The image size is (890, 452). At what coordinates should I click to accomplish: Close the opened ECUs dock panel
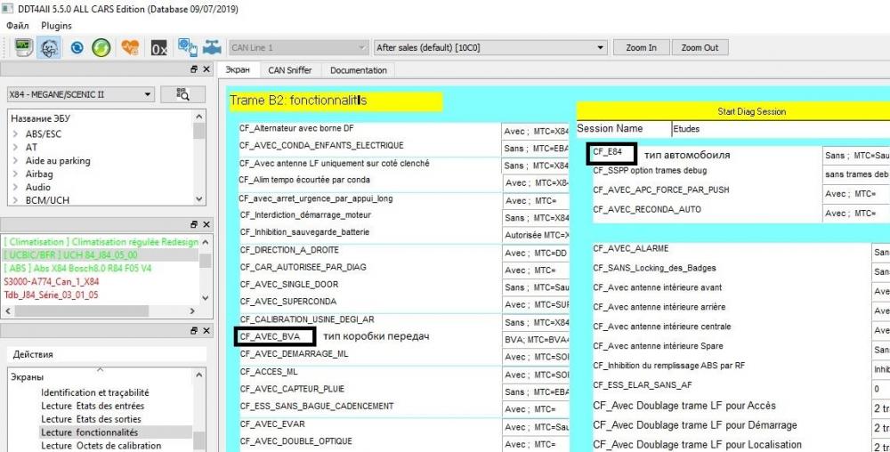click(x=206, y=224)
